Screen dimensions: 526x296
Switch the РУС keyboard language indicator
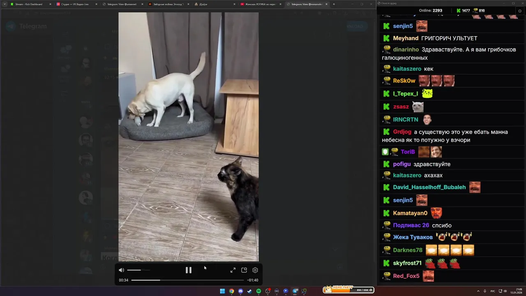click(493, 291)
